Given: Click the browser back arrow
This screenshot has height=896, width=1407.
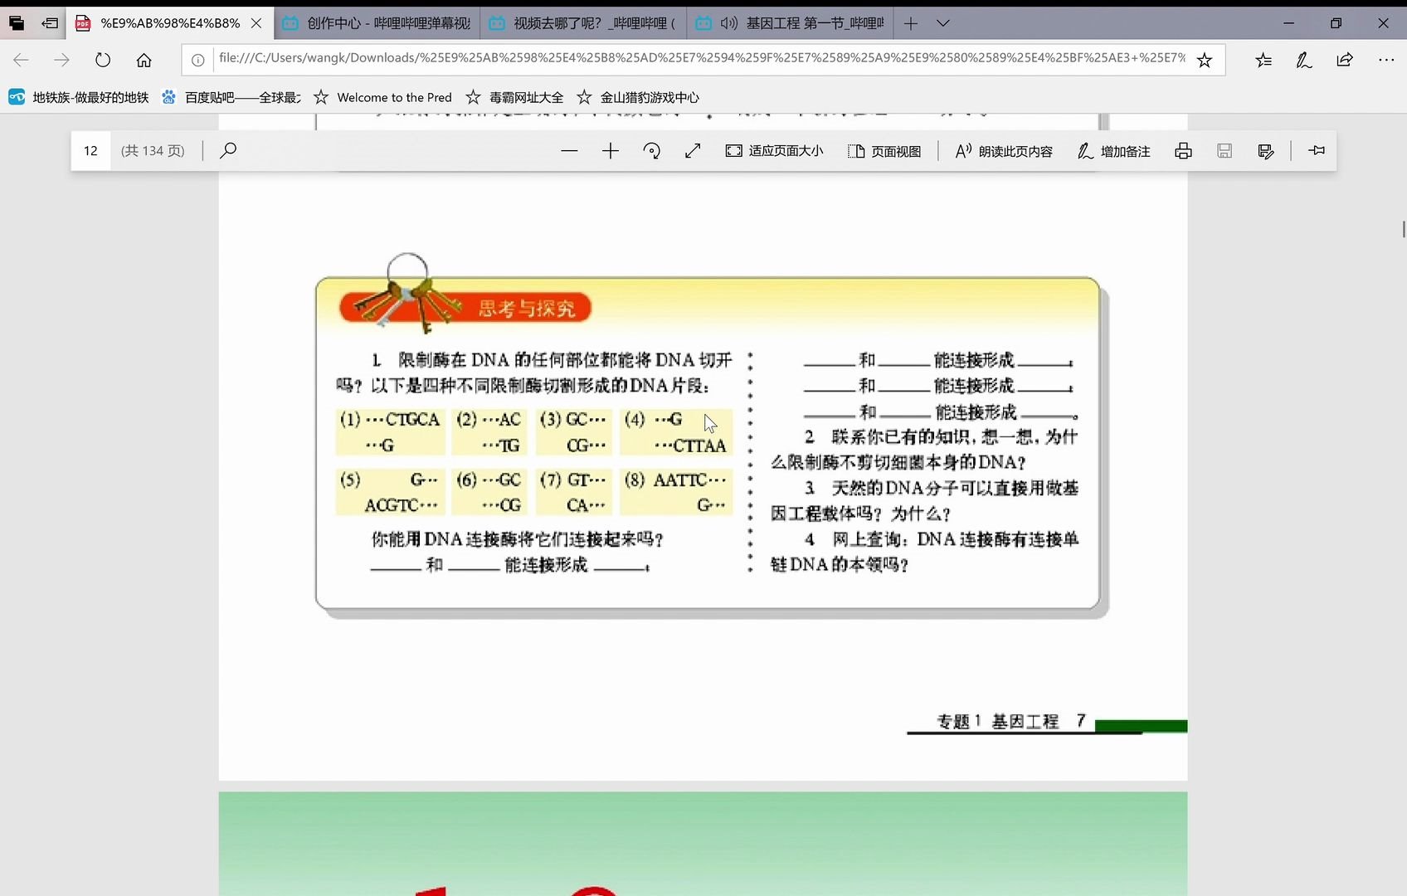Looking at the screenshot, I should [21, 60].
